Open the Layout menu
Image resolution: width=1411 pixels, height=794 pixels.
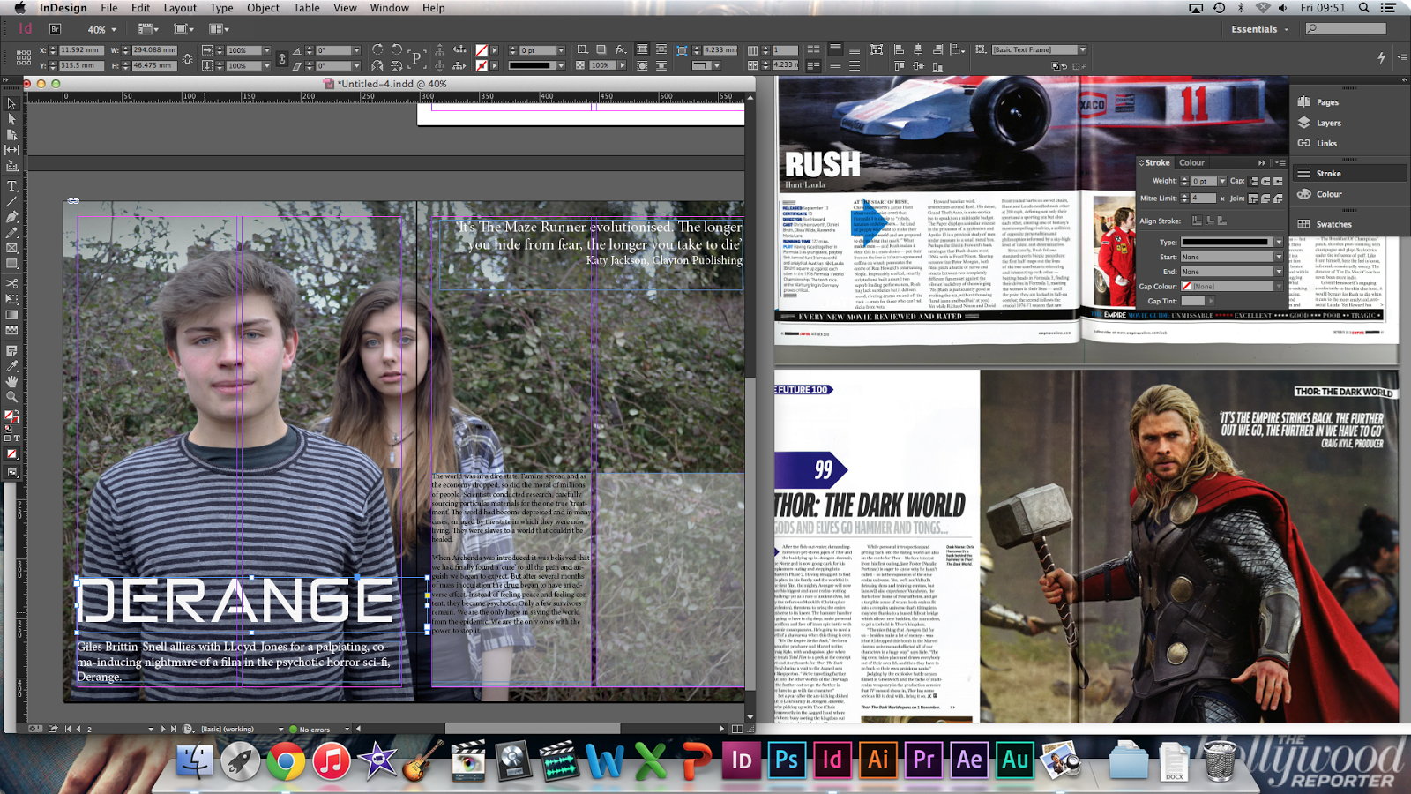click(x=180, y=8)
